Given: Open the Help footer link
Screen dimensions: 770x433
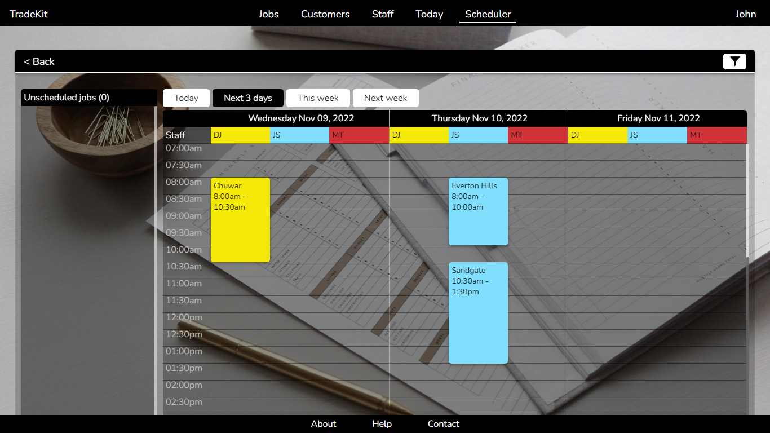Looking at the screenshot, I should click(x=382, y=424).
